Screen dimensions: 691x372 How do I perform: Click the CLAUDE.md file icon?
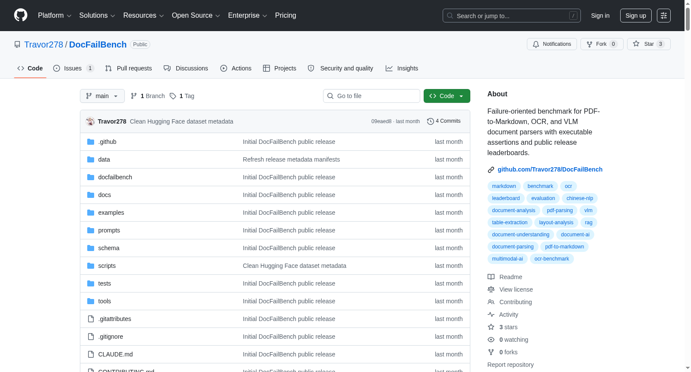(91, 354)
